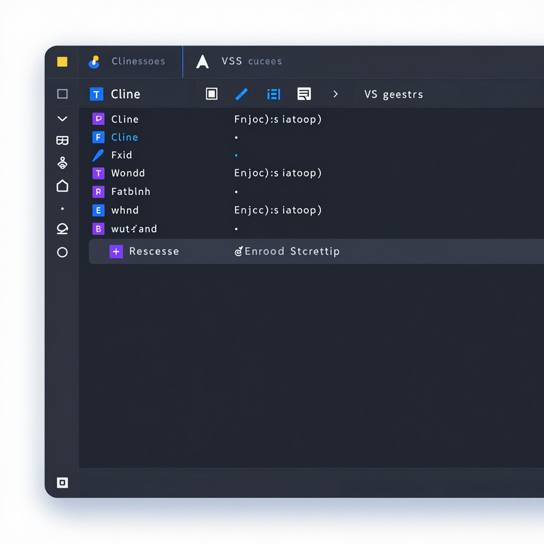The image size is (544, 544).
Task: Select the whnd row
Action: click(125, 210)
